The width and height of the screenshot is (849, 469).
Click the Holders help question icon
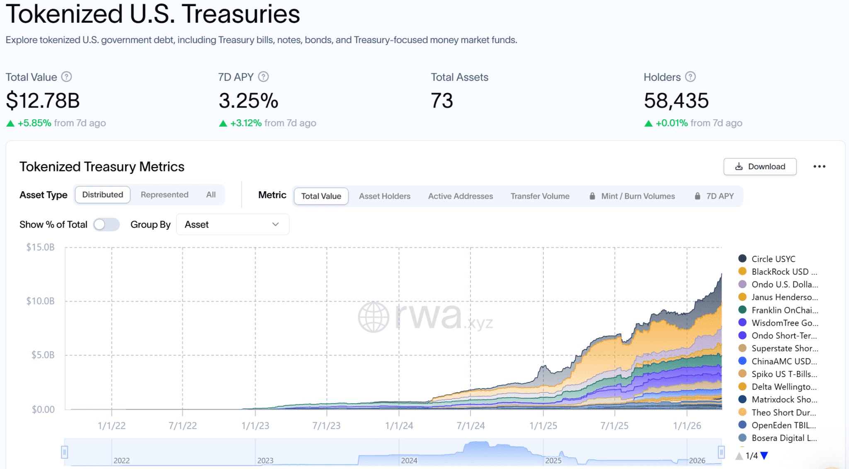click(x=690, y=77)
